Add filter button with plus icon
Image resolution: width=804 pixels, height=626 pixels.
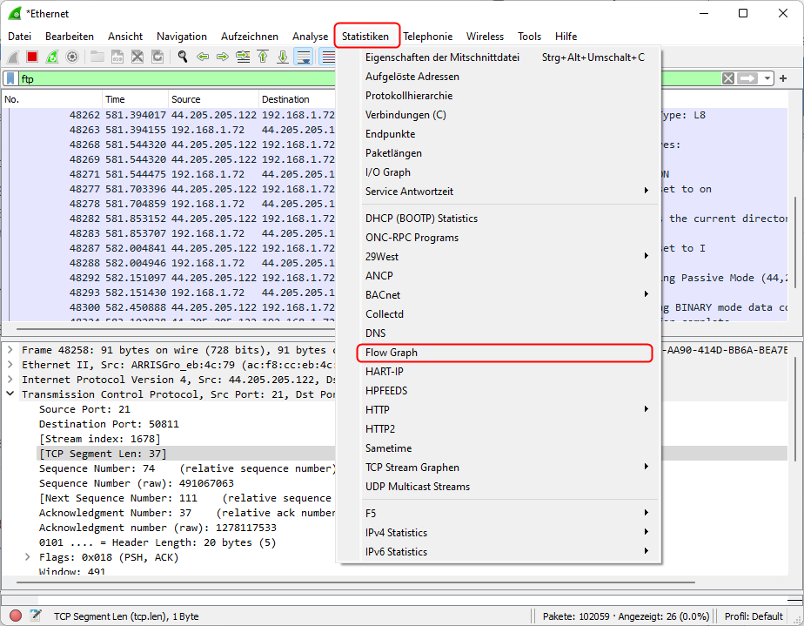point(783,78)
